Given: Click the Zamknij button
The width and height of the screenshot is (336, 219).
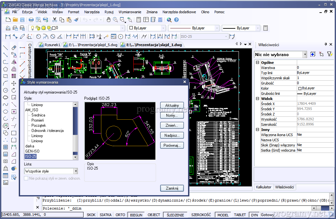Looking at the screenshot, I should [x=172, y=188].
